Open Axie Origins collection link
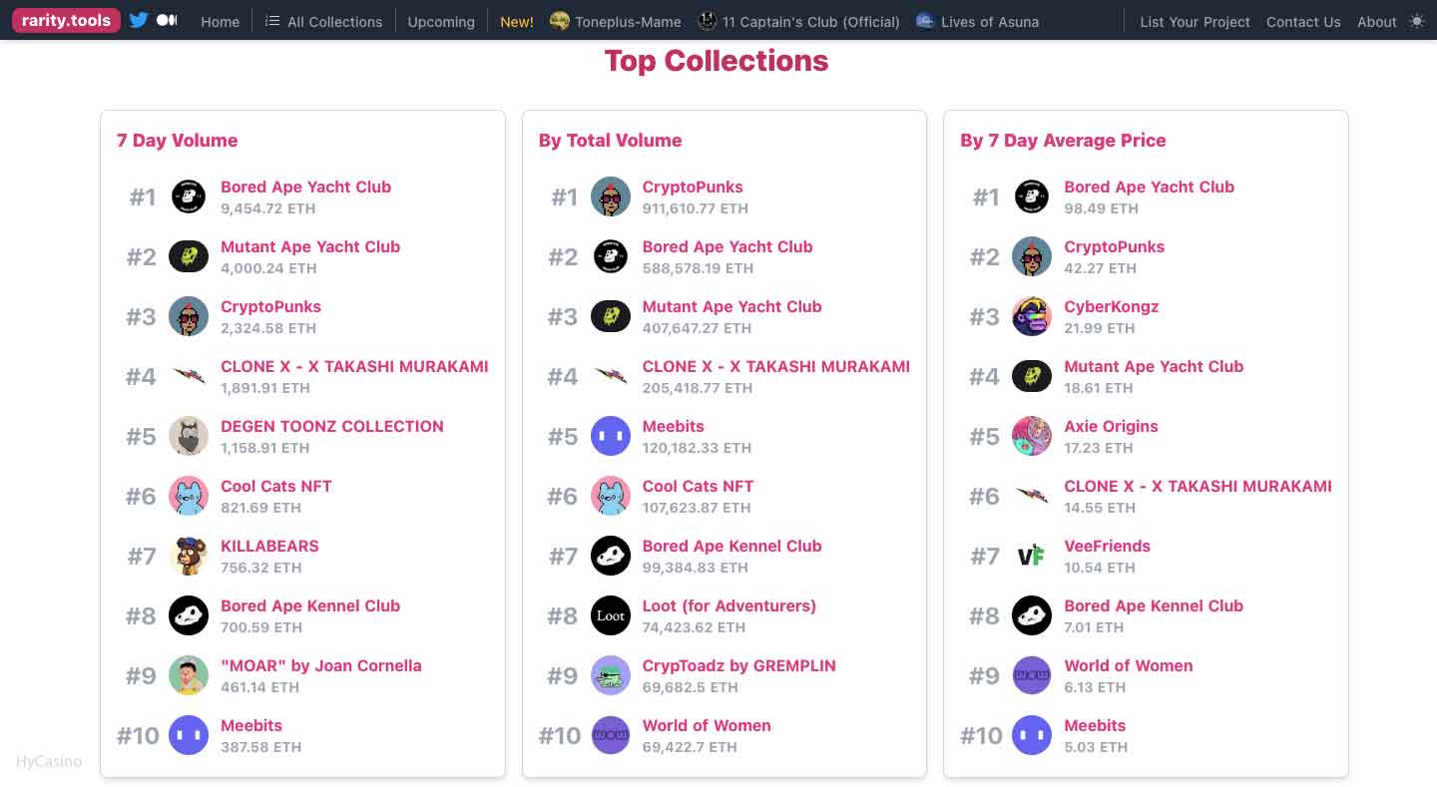The height and width of the screenshot is (787, 1437). point(1112,426)
